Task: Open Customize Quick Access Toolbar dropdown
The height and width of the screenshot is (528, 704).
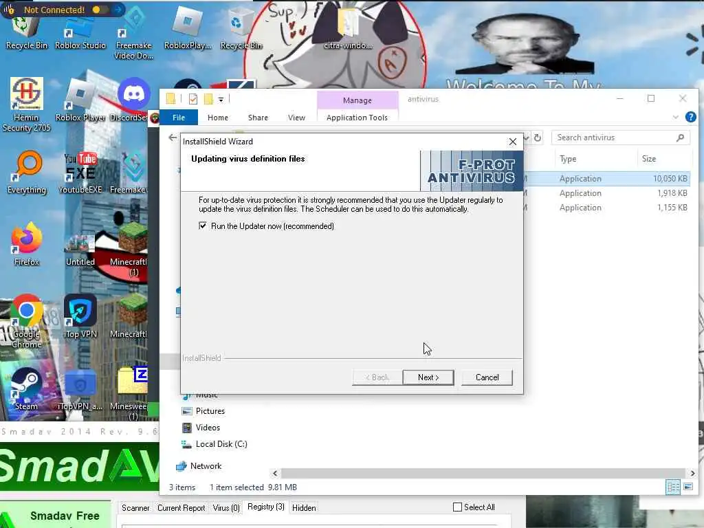Action: click(x=221, y=99)
